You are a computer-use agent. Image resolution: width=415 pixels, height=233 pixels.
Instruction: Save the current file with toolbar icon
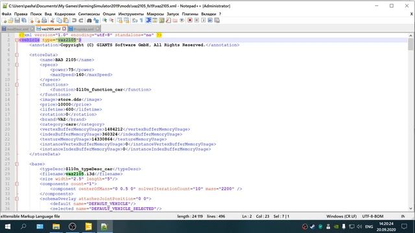point(18,20)
